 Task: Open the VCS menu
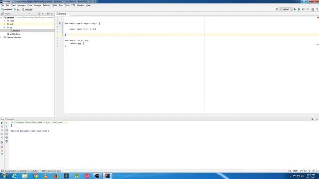click(73, 5)
